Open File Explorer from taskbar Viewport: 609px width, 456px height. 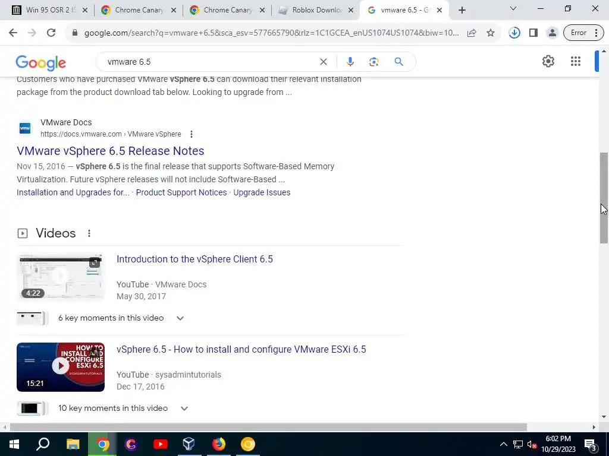[x=73, y=444]
